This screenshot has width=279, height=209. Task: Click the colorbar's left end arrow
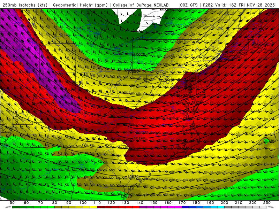8,207
